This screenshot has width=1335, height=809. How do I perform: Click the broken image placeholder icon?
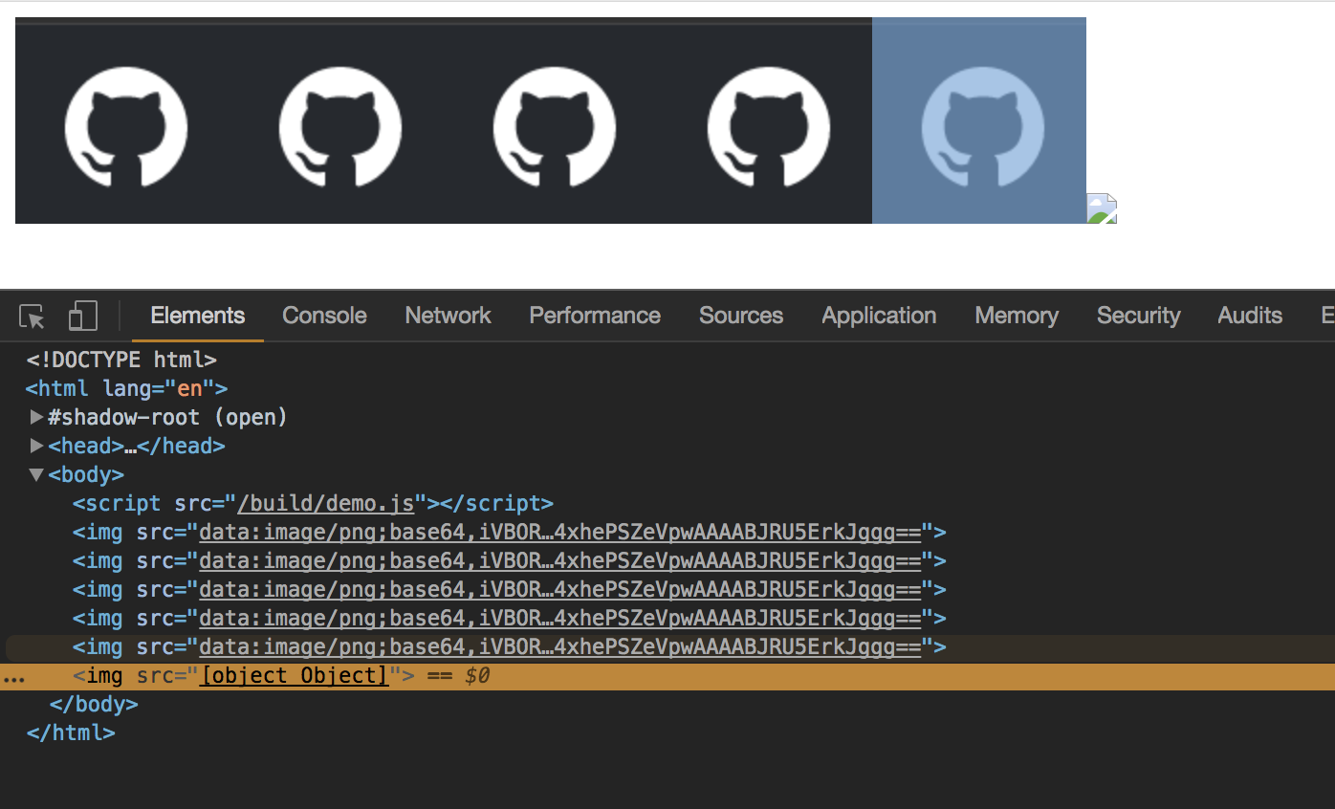click(x=1103, y=207)
